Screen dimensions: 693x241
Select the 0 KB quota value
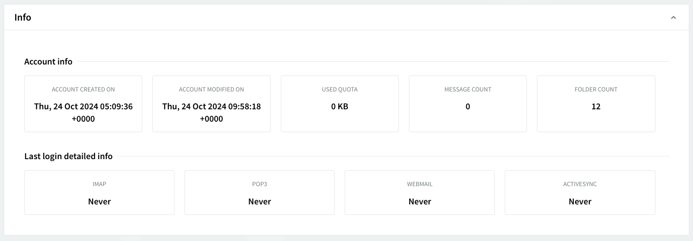pyautogui.click(x=340, y=107)
